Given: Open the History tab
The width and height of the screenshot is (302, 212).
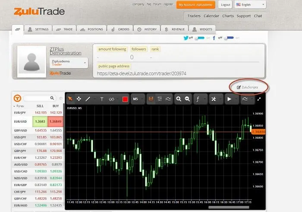Looking at the screenshot, I should click(x=147, y=29).
